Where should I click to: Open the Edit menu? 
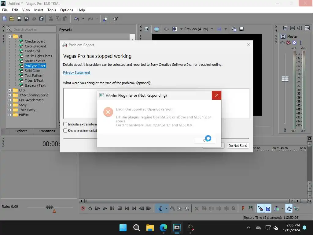(15, 10)
